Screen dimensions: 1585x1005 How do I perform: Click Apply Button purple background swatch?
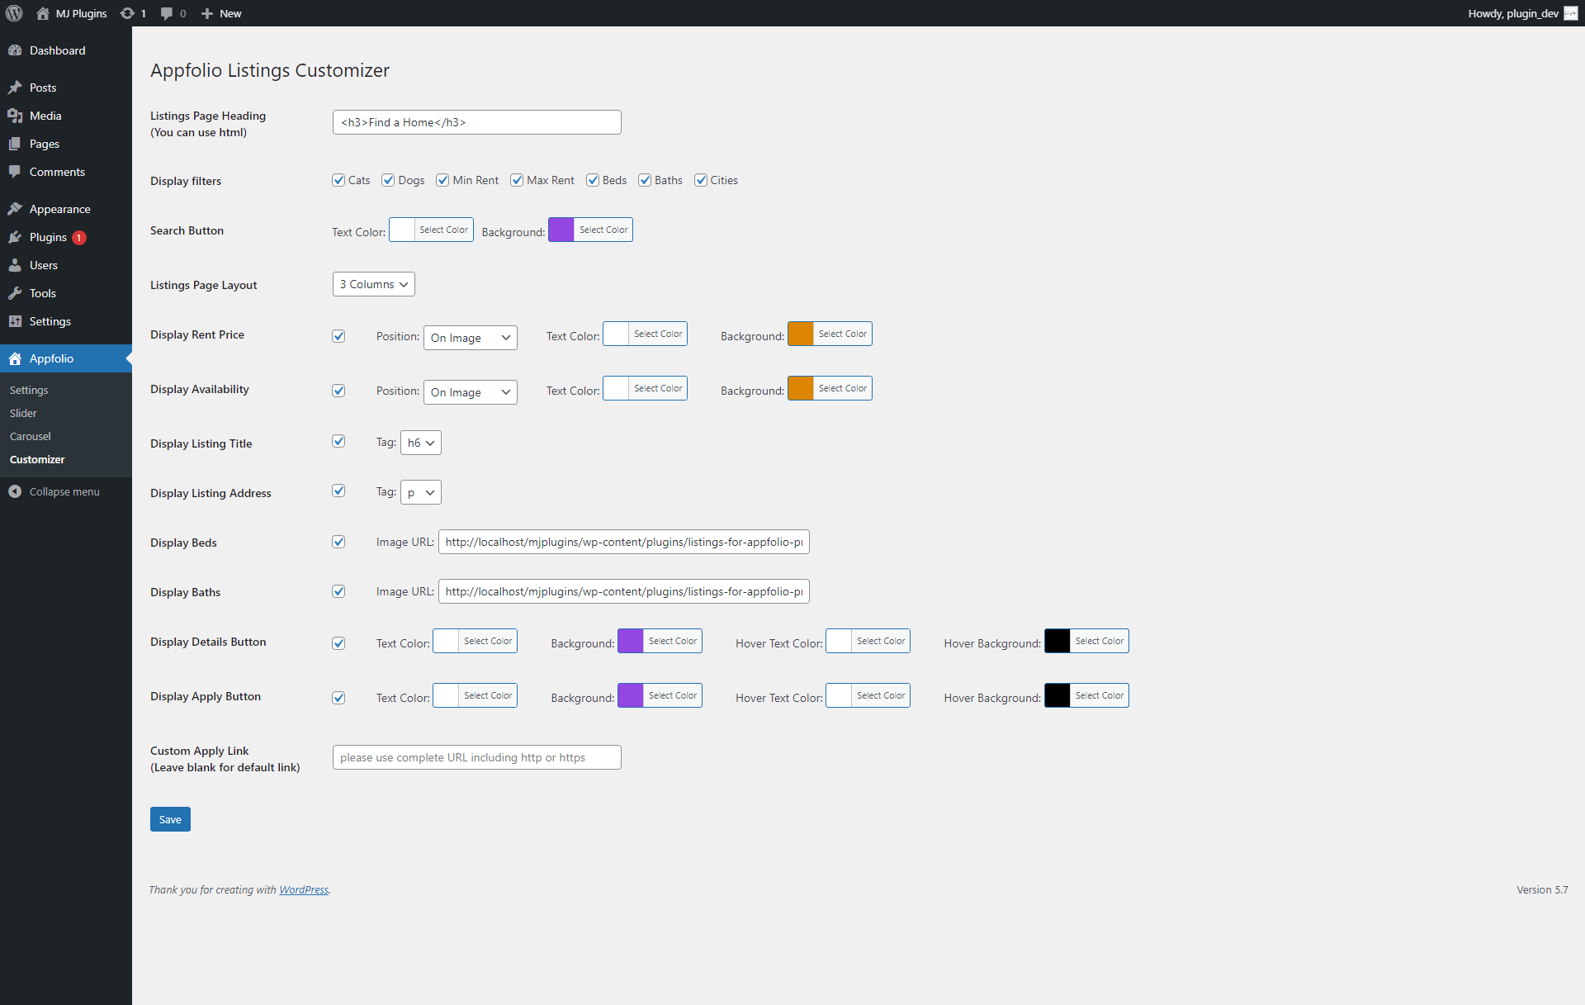point(631,695)
